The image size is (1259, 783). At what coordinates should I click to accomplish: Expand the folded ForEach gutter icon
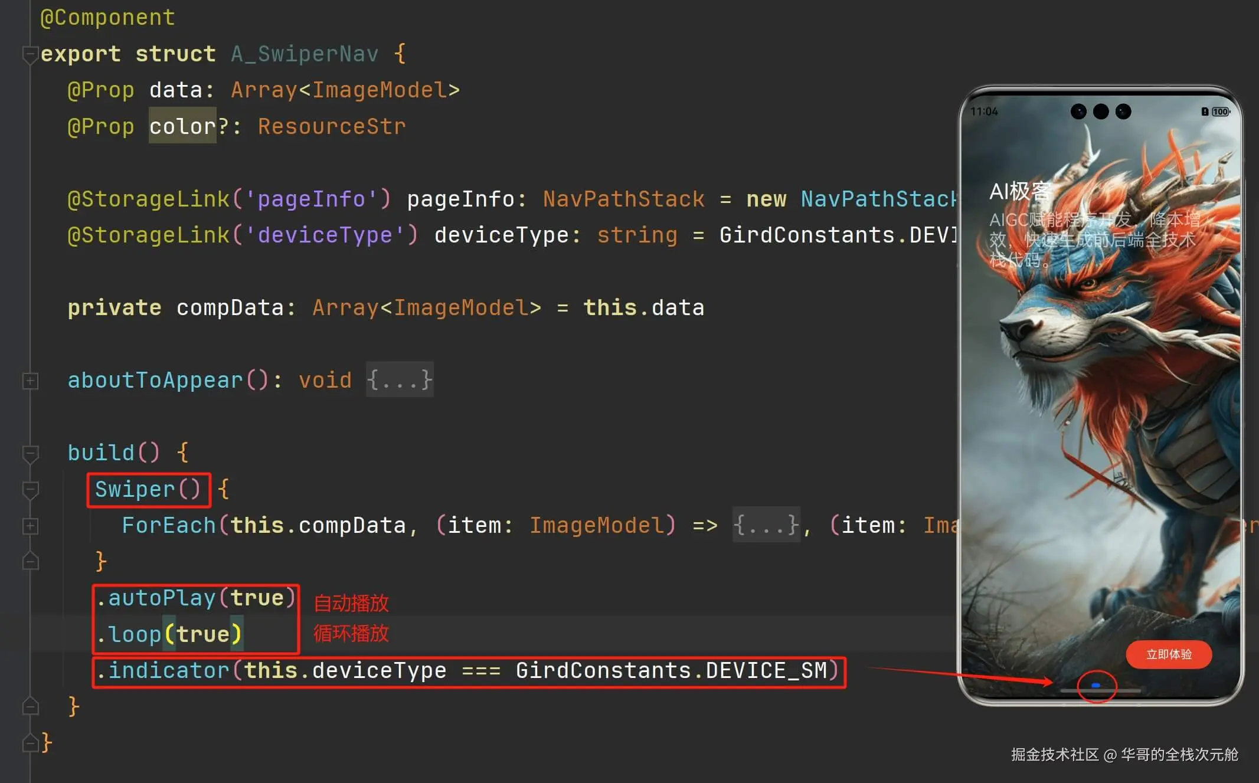pos(30,526)
